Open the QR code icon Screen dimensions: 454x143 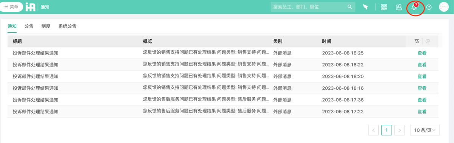click(384, 7)
